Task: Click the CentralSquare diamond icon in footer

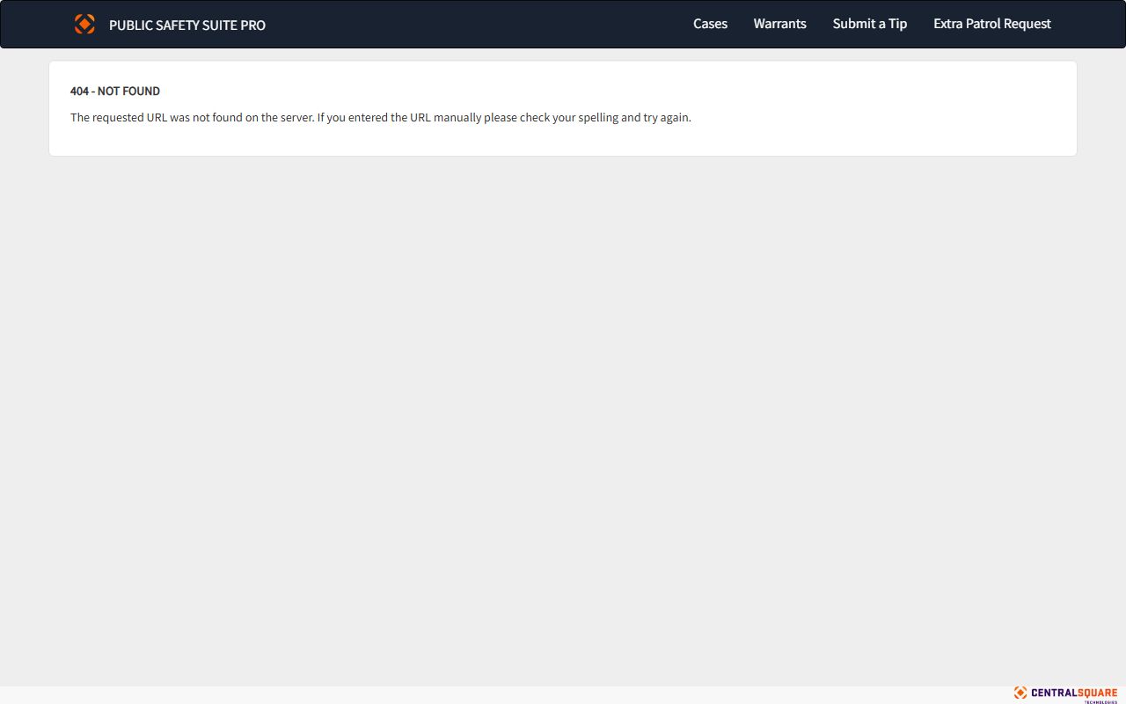Action: (1020, 693)
